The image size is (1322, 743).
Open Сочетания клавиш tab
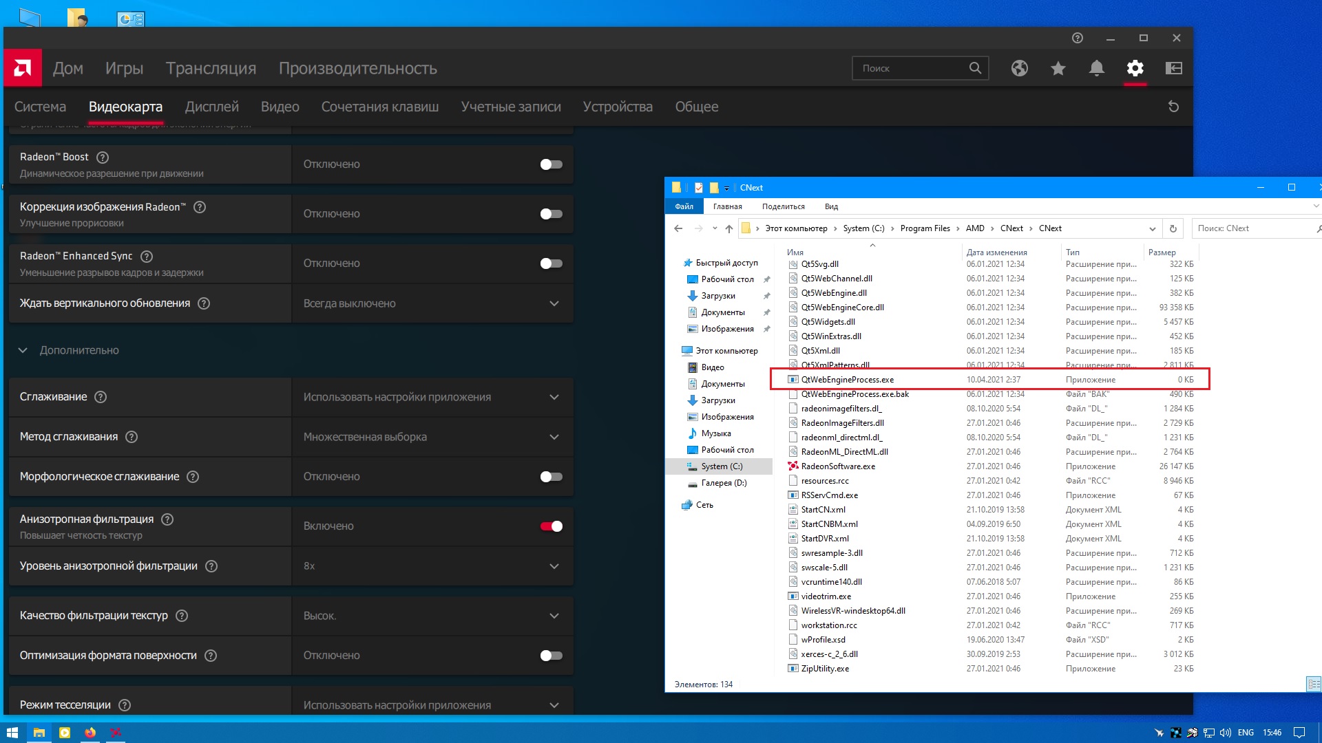point(380,107)
